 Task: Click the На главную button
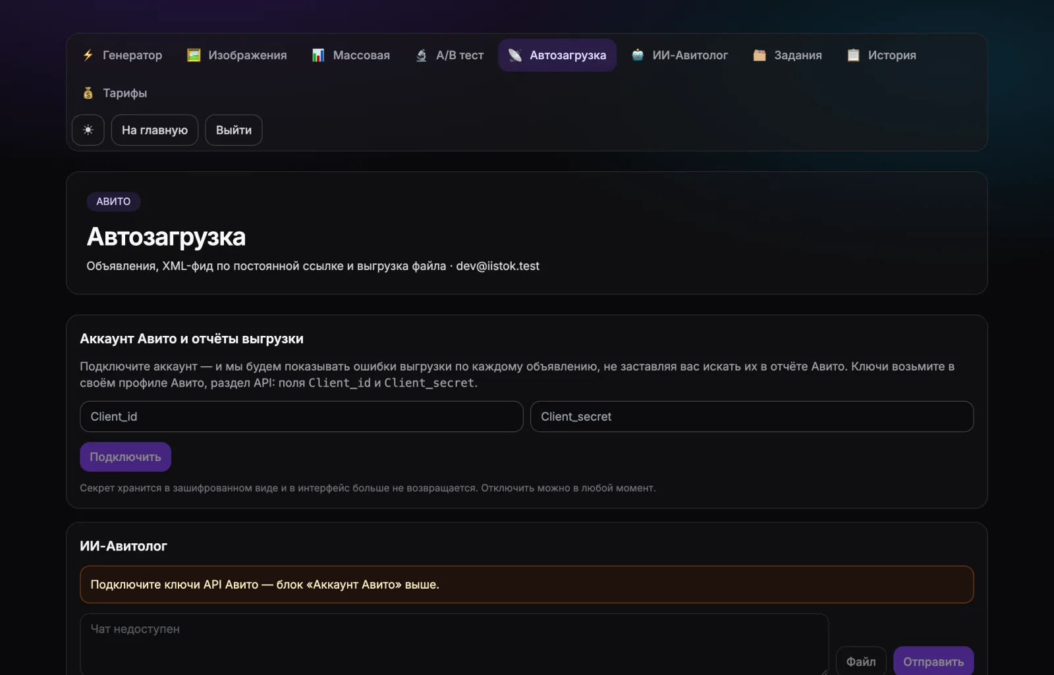pos(155,130)
